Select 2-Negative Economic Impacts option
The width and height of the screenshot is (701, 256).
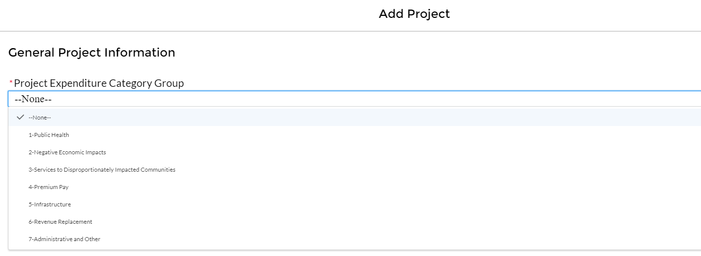coord(67,152)
